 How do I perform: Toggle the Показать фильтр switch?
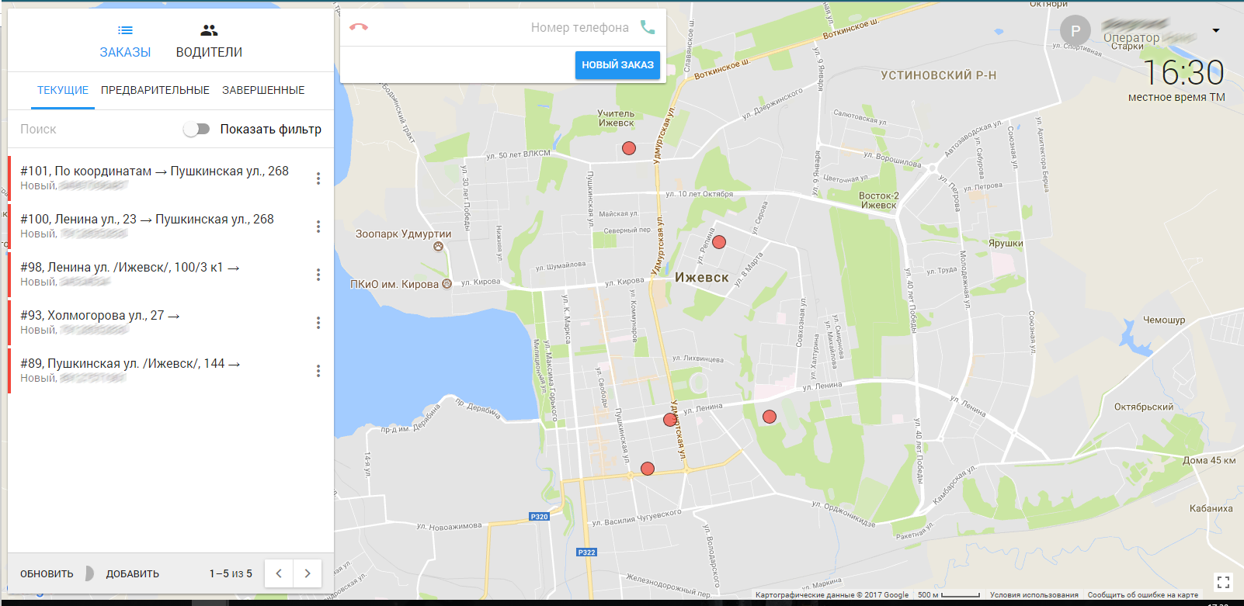pos(197,129)
